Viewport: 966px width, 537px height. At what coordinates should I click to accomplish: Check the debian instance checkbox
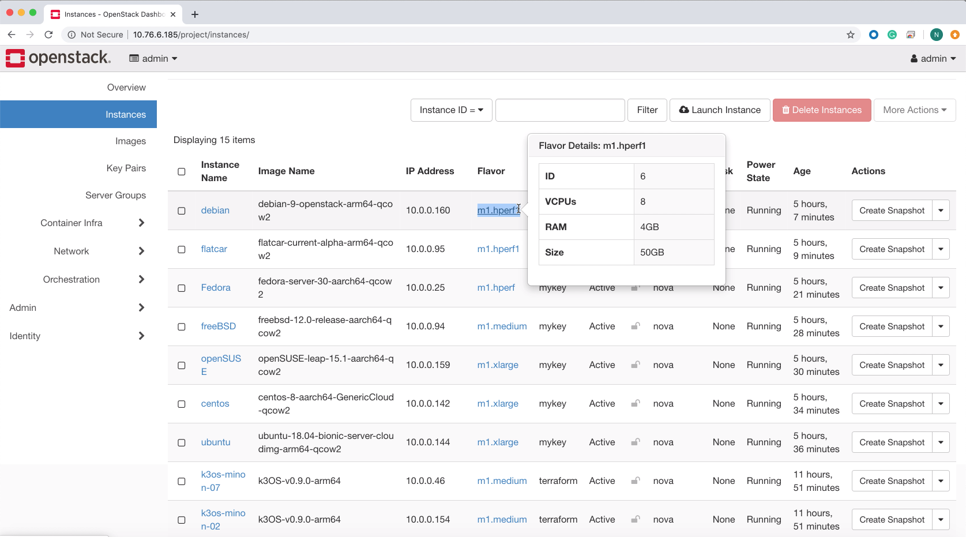click(x=182, y=211)
